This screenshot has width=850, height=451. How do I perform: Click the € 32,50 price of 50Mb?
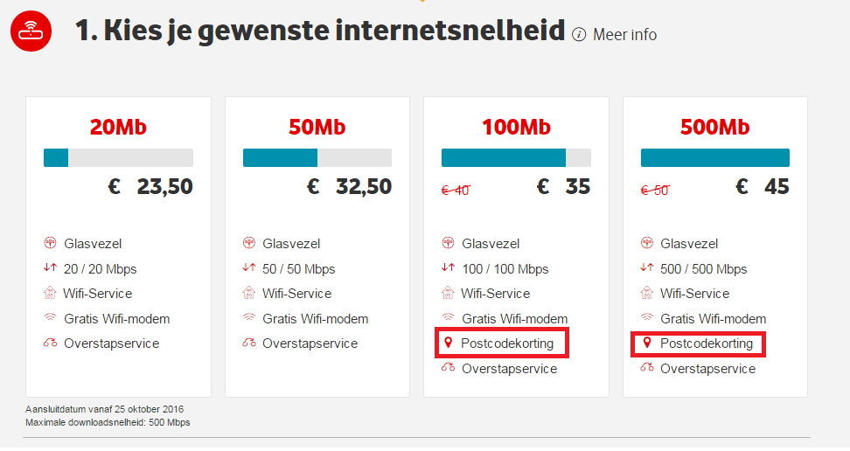point(349,187)
